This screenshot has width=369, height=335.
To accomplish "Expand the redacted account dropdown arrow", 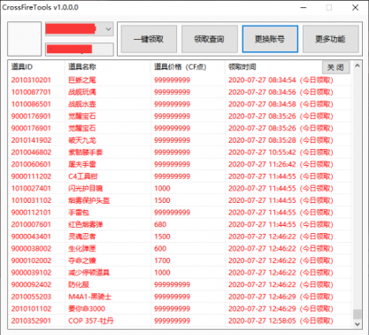I will pos(108,29).
